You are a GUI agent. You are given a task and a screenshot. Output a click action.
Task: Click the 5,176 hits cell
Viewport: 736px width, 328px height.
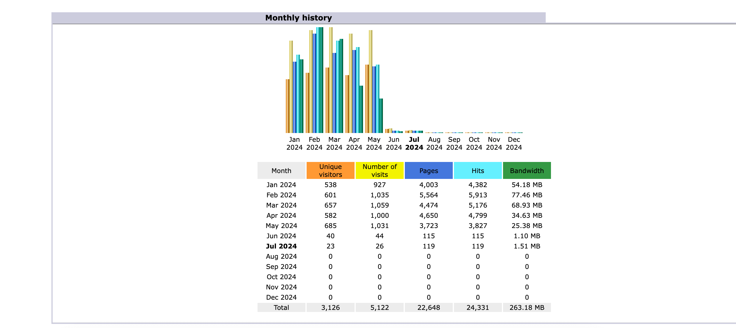pyautogui.click(x=478, y=205)
